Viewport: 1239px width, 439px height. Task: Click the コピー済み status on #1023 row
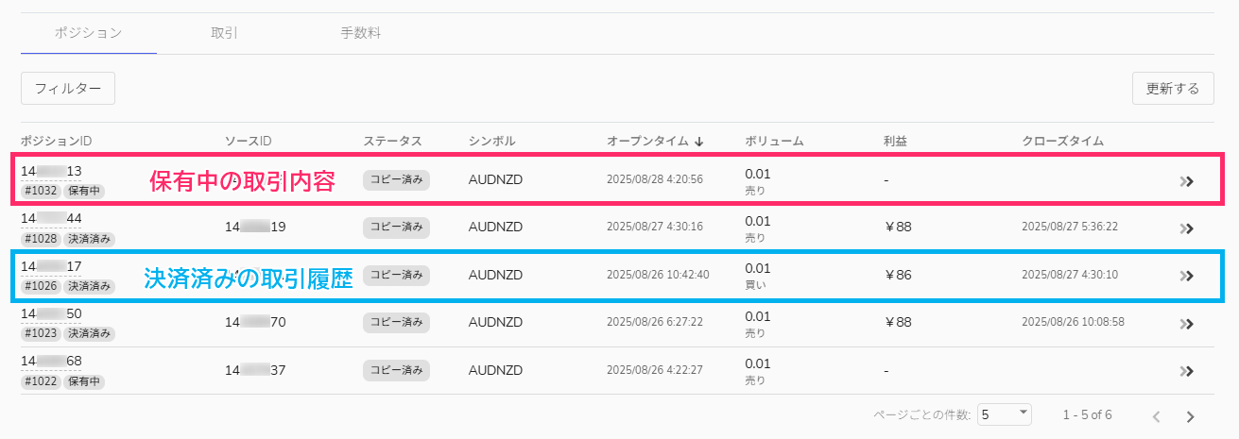tap(396, 322)
